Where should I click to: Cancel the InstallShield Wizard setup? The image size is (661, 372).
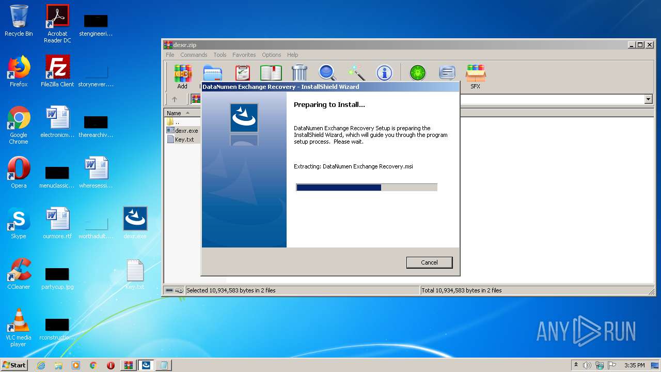(x=429, y=262)
